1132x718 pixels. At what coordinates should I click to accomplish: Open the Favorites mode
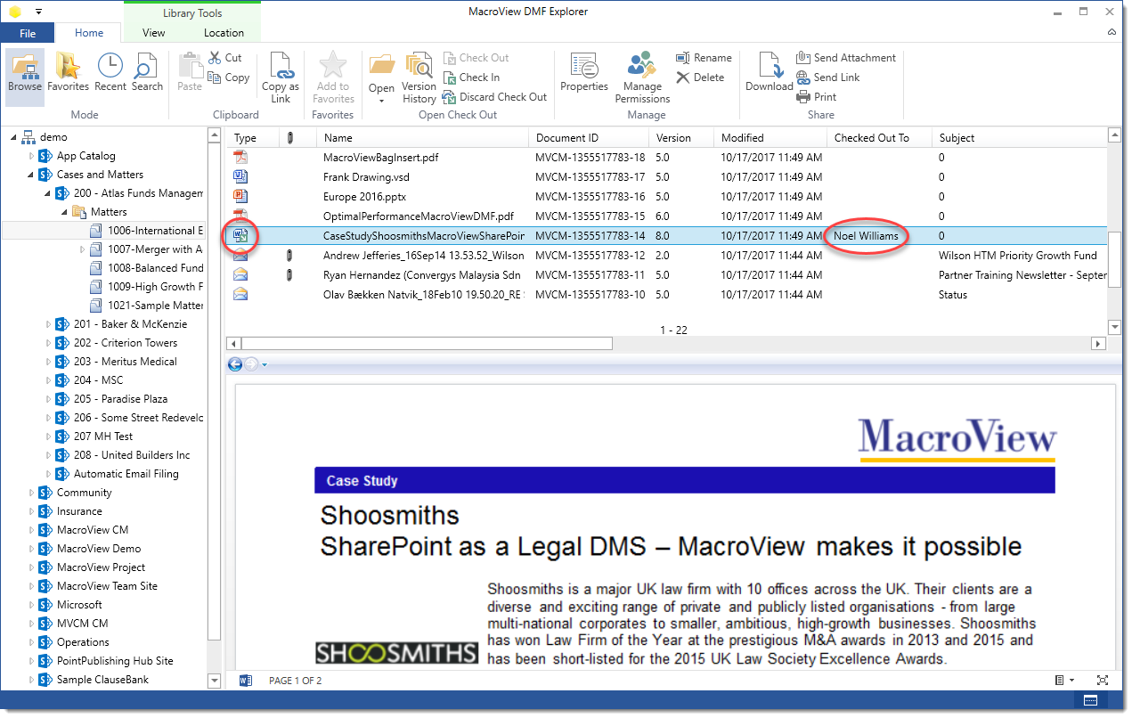point(68,72)
